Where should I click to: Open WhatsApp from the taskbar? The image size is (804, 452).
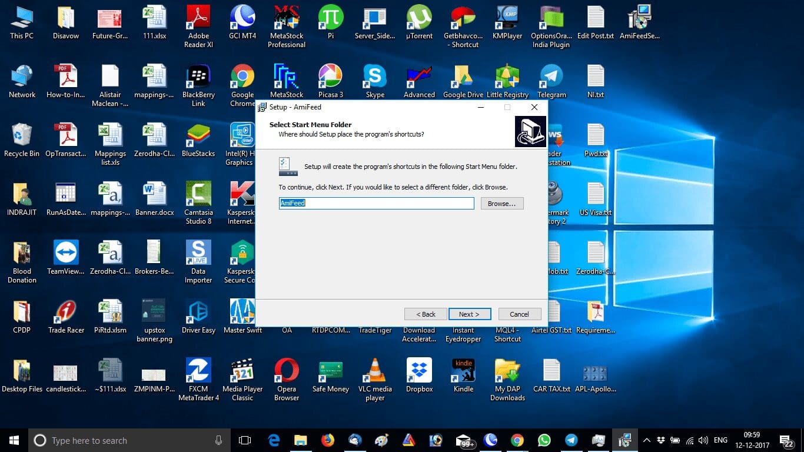pos(544,440)
